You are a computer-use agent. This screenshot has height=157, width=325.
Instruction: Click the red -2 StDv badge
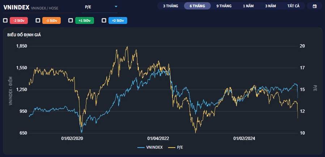click(x=18, y=21)
